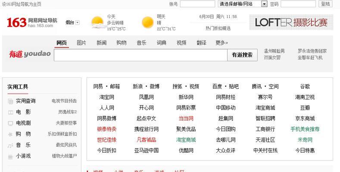The width and height of the screenshot is (340, 172).
Task: Open the 温州啃脸男 hot search link
Action: click(274, 51)
